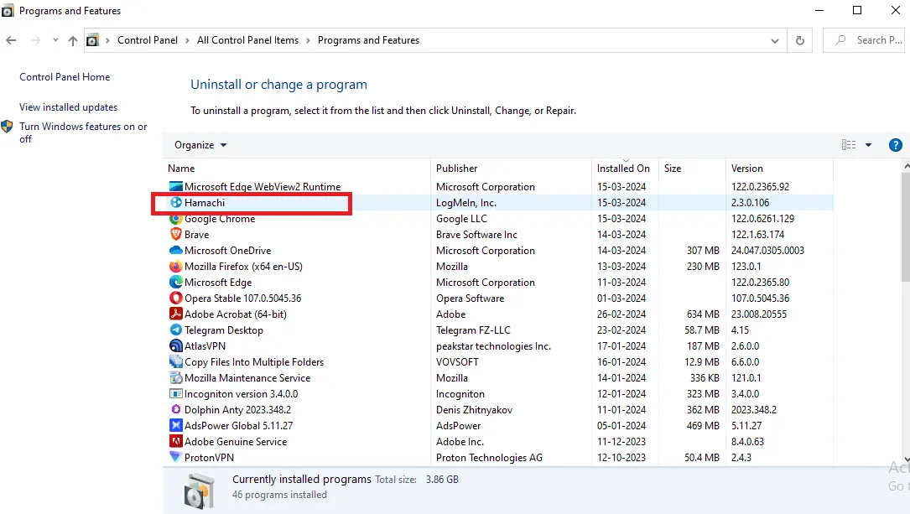Click Control Panel in the breadcrumb

pos(148,40)
